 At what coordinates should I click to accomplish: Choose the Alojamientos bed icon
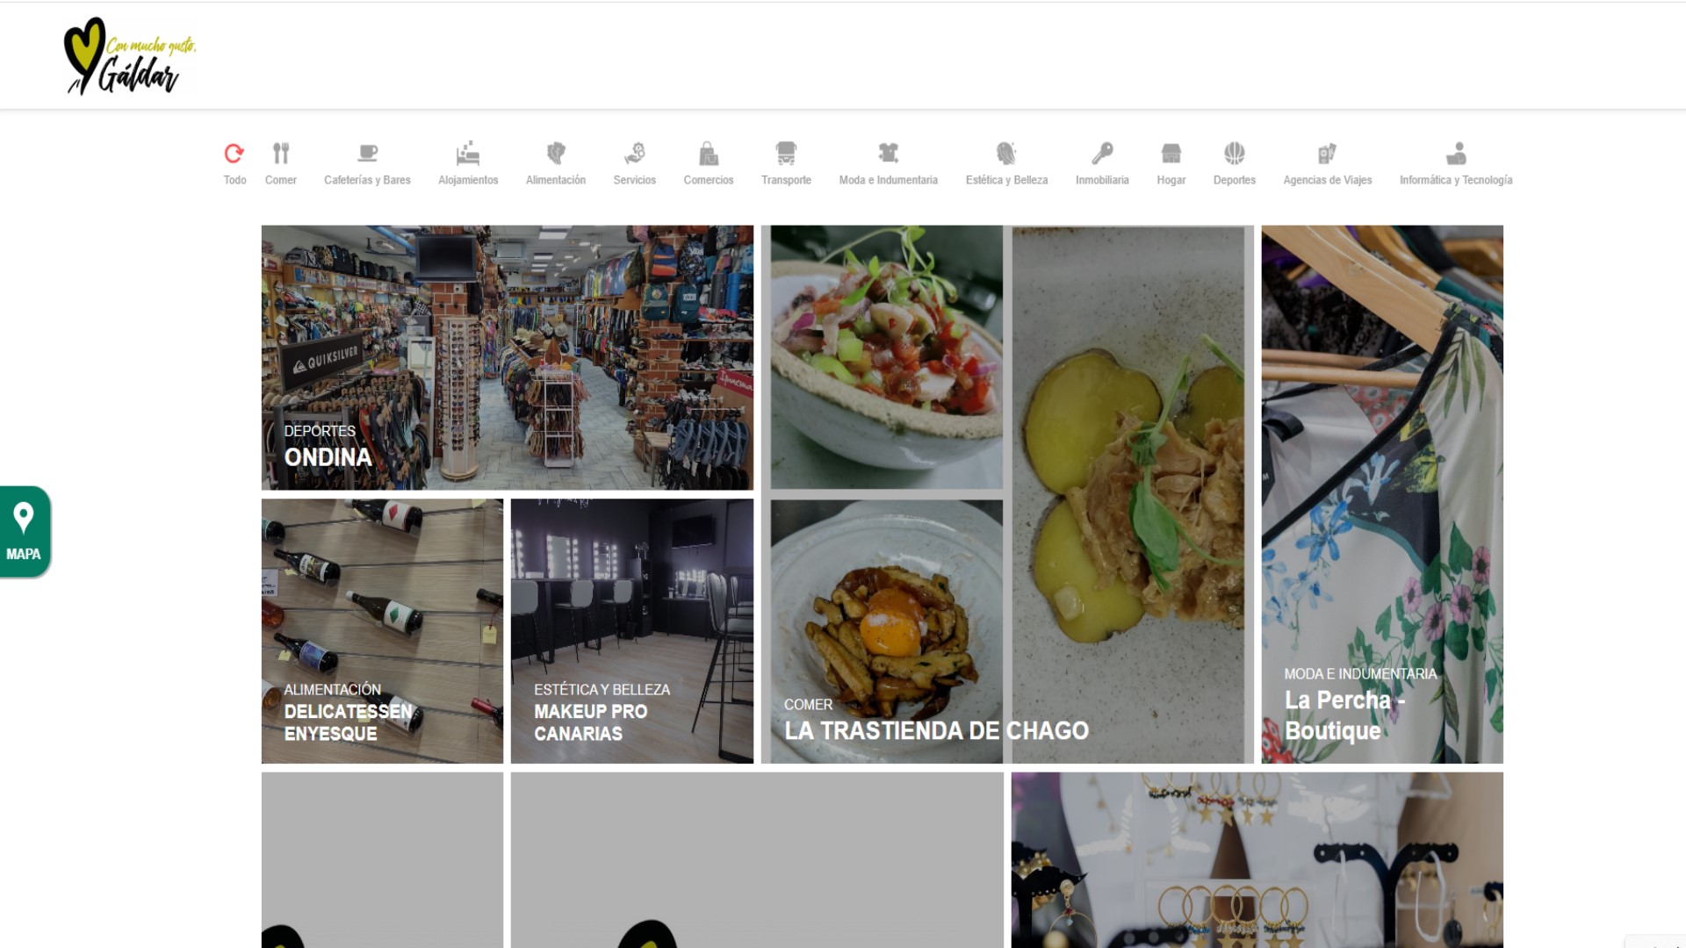(x=468, y=154)
